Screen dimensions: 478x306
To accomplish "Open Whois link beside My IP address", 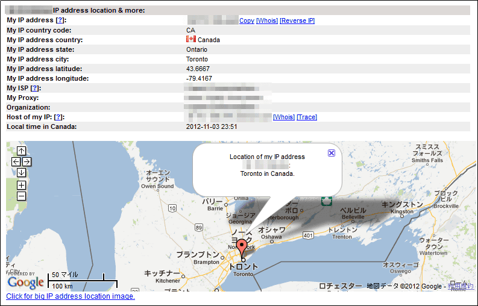I will point(267,20).
